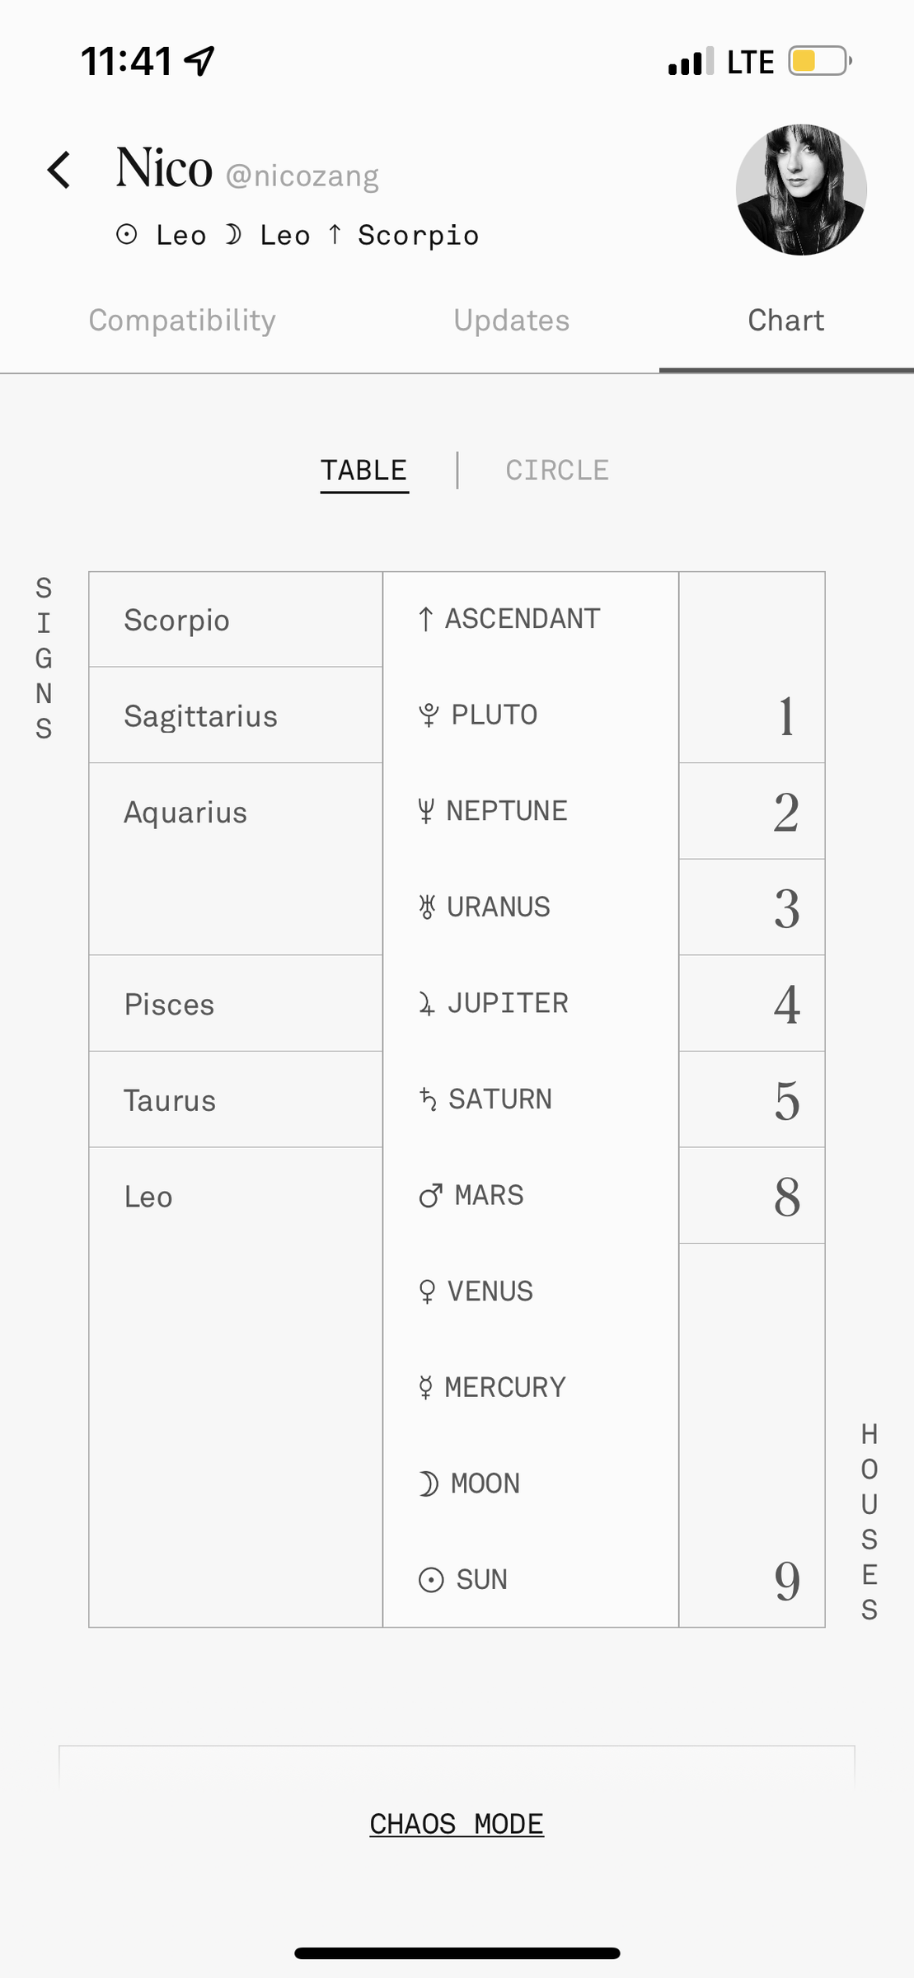Tap the Jupiter planet symbol
This screenshot has width=914, height=1978.
click(426, 1003)
